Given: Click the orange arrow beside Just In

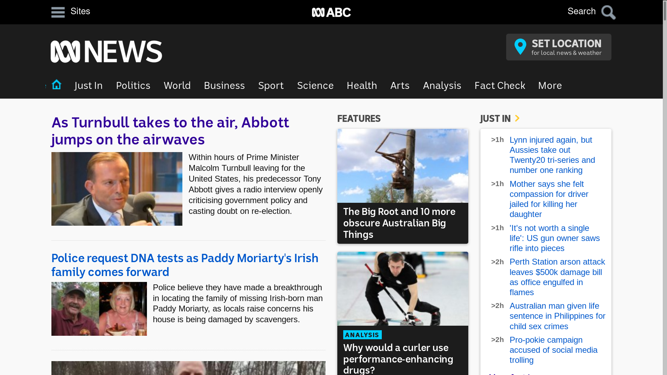Looking at the screenshot, I should point(517,118).
